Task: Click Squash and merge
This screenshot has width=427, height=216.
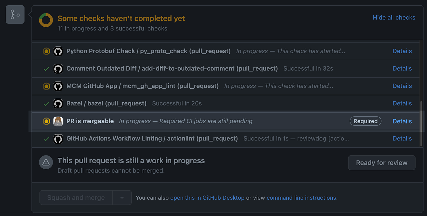Action: pos(75,198)
